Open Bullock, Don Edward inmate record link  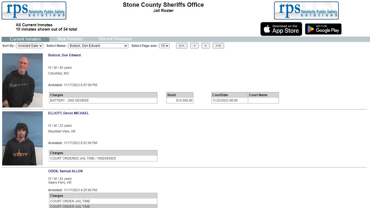(x=64, y=55)
